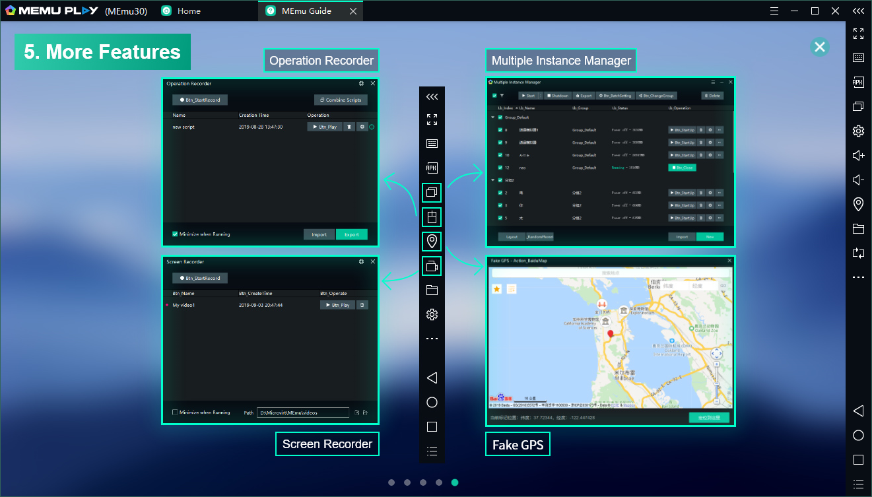Toggle fullscreen from the right sidebar top icon
Image resolution: width=872 pixels, height=497 pixels.
coord(858,33)
